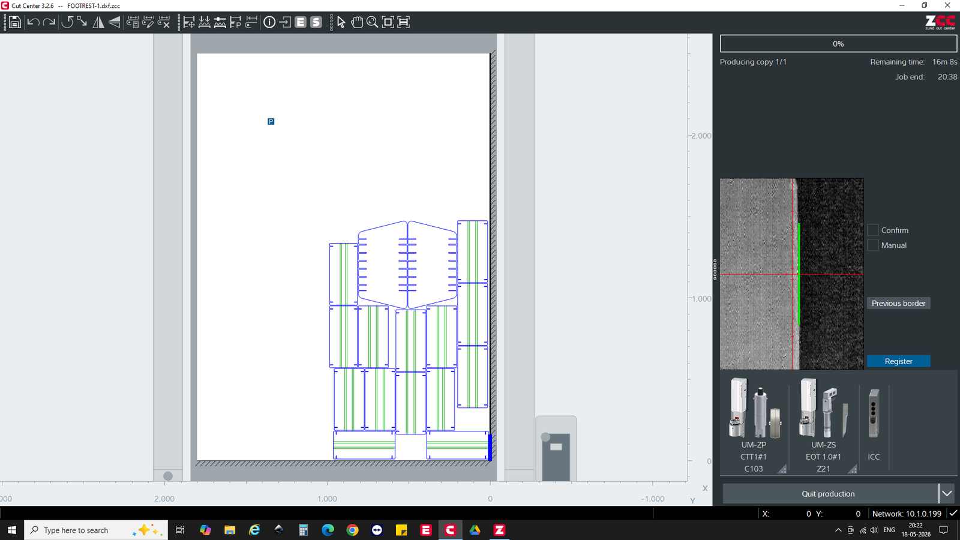Select the magnifier zoom tool
960x540 pixels.
(373, 22)
